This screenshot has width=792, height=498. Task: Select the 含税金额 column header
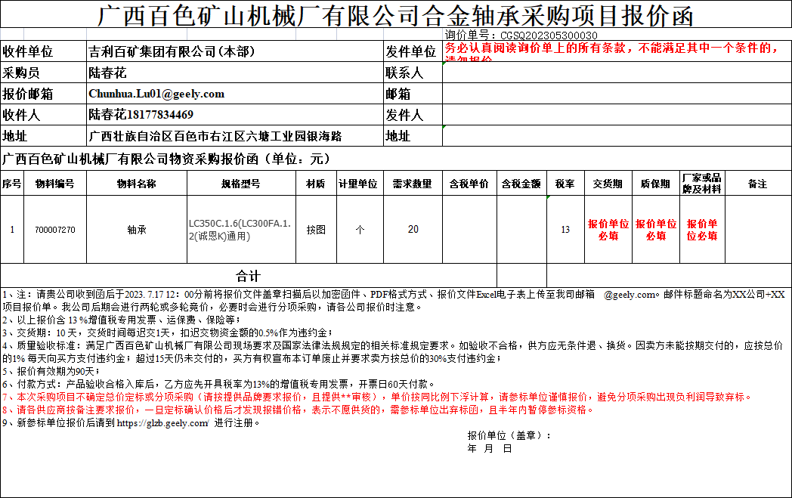tap(521, 184)
